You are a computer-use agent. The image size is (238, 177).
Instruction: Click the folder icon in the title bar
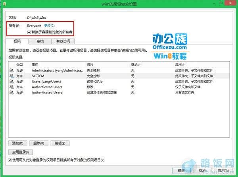(4, 4)
